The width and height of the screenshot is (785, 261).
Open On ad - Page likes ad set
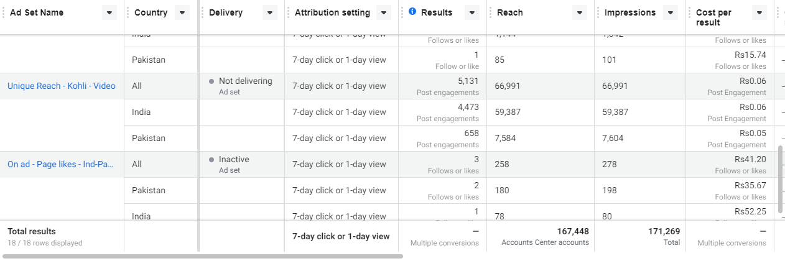61,165
